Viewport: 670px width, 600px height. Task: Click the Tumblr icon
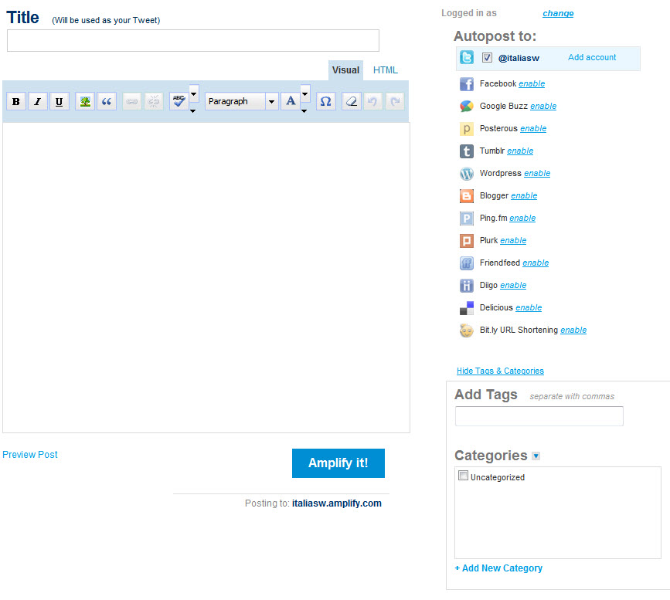point(467,151)
